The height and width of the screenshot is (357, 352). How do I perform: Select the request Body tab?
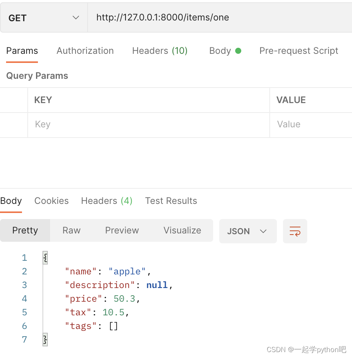tap(225, 51)
